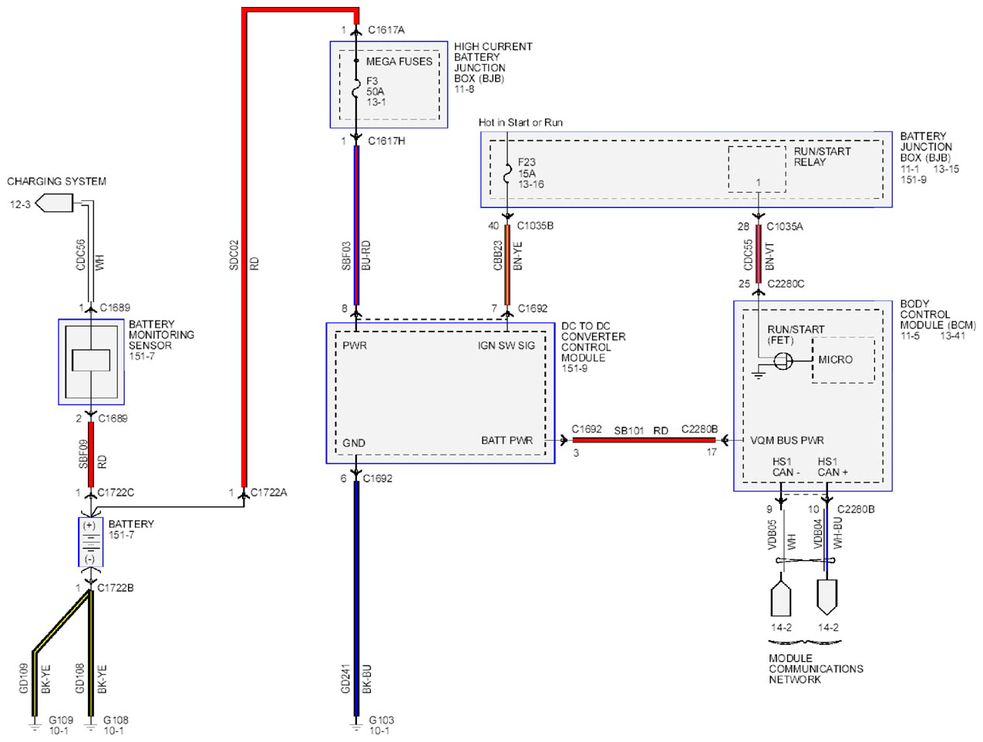Click the WH-BU wire color label
Viewport: 983px width, 742px height.
837,532
